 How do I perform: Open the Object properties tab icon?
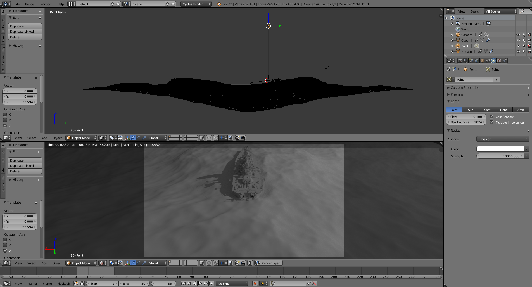coord(482,61)
